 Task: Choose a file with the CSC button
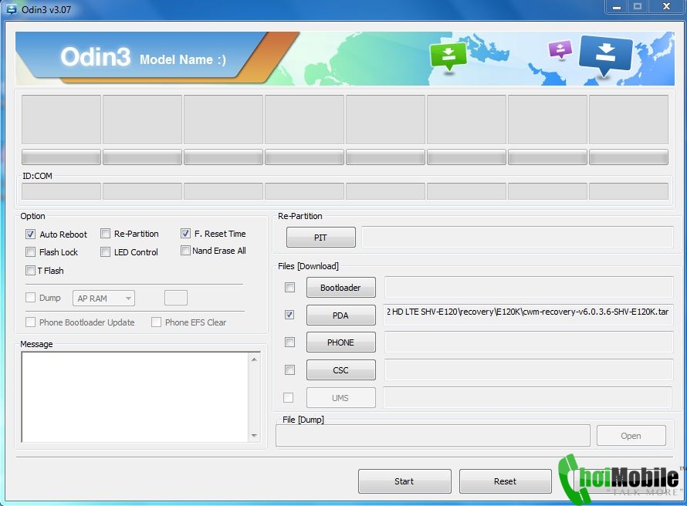click(341, 370)
